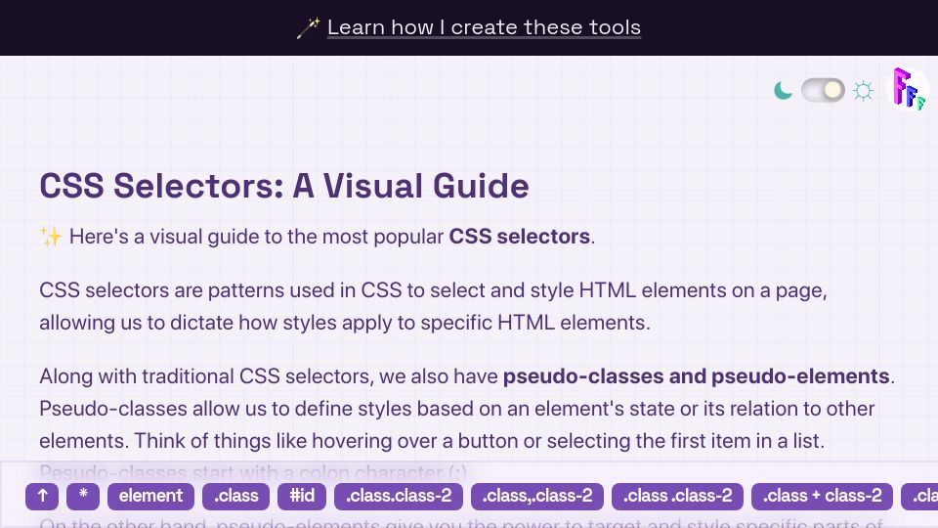The height and width of the screenshot is (528, 938).
Task: Toggle the dark/light theme switch
Action: coord(823,90)
